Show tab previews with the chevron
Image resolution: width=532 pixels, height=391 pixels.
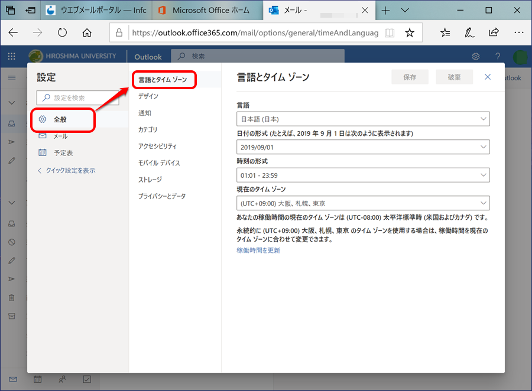(405, 11)
